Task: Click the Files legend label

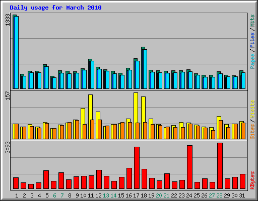Action: pyautogui.click(x=252, y=40)
